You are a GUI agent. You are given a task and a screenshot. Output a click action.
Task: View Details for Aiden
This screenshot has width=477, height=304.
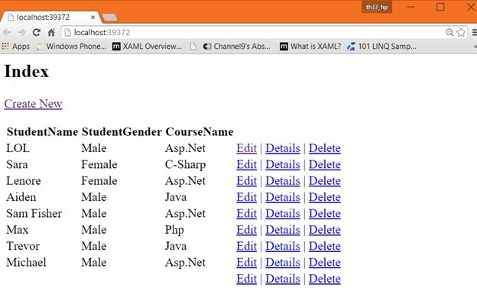[x=283, y=197]
